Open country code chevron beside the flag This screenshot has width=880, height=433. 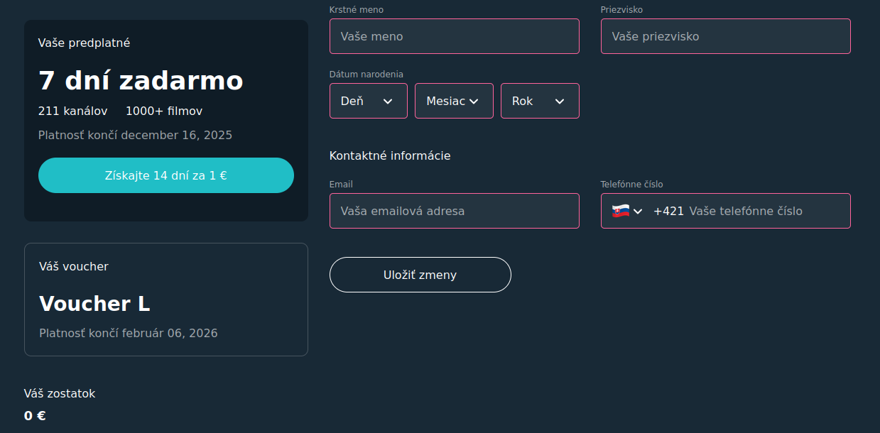638,211
